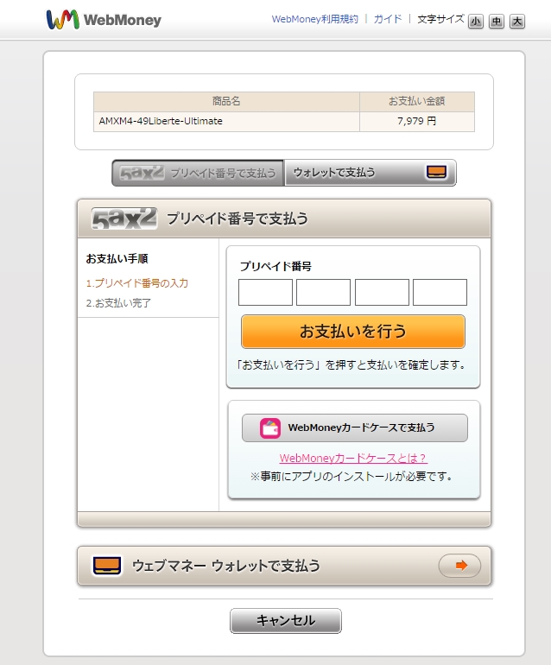Image resolution: width=551 pixels, height=665 pixels.
Task: Click the お支払い手順 heading
Action: pos(117,258)
